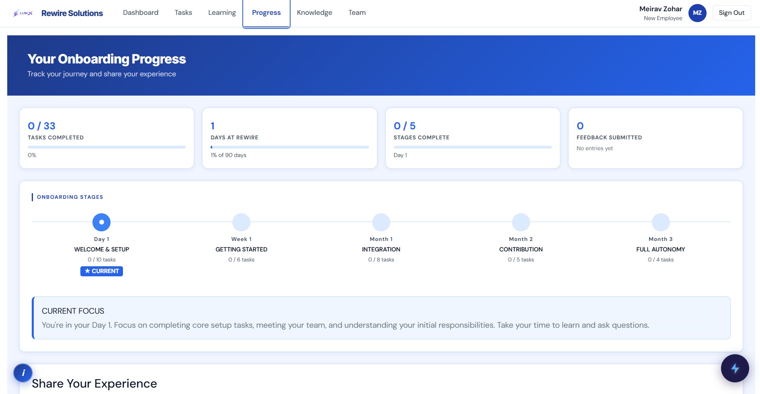
Task: Click the '1% of 90 days' text
Action: coord(228,155)
